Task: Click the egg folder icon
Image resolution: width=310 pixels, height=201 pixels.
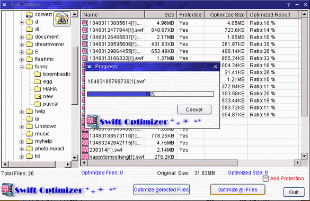Action: (37, 81)
